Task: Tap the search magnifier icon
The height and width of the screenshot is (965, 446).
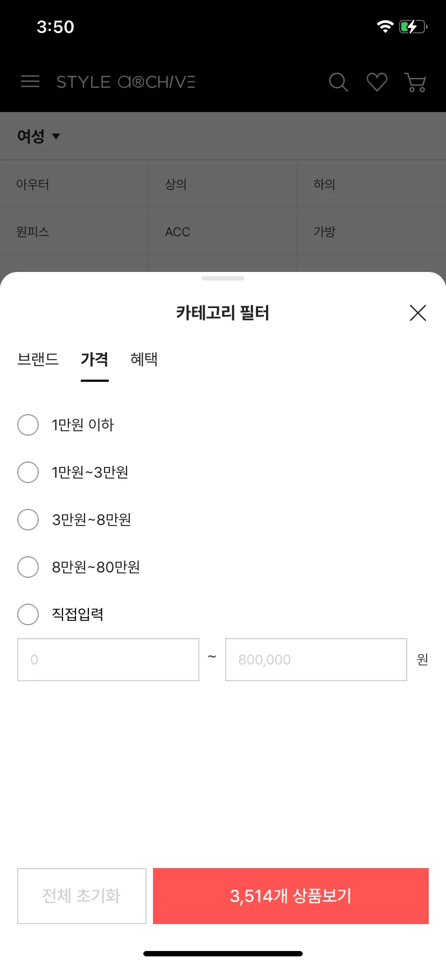Action: point(338,82)
